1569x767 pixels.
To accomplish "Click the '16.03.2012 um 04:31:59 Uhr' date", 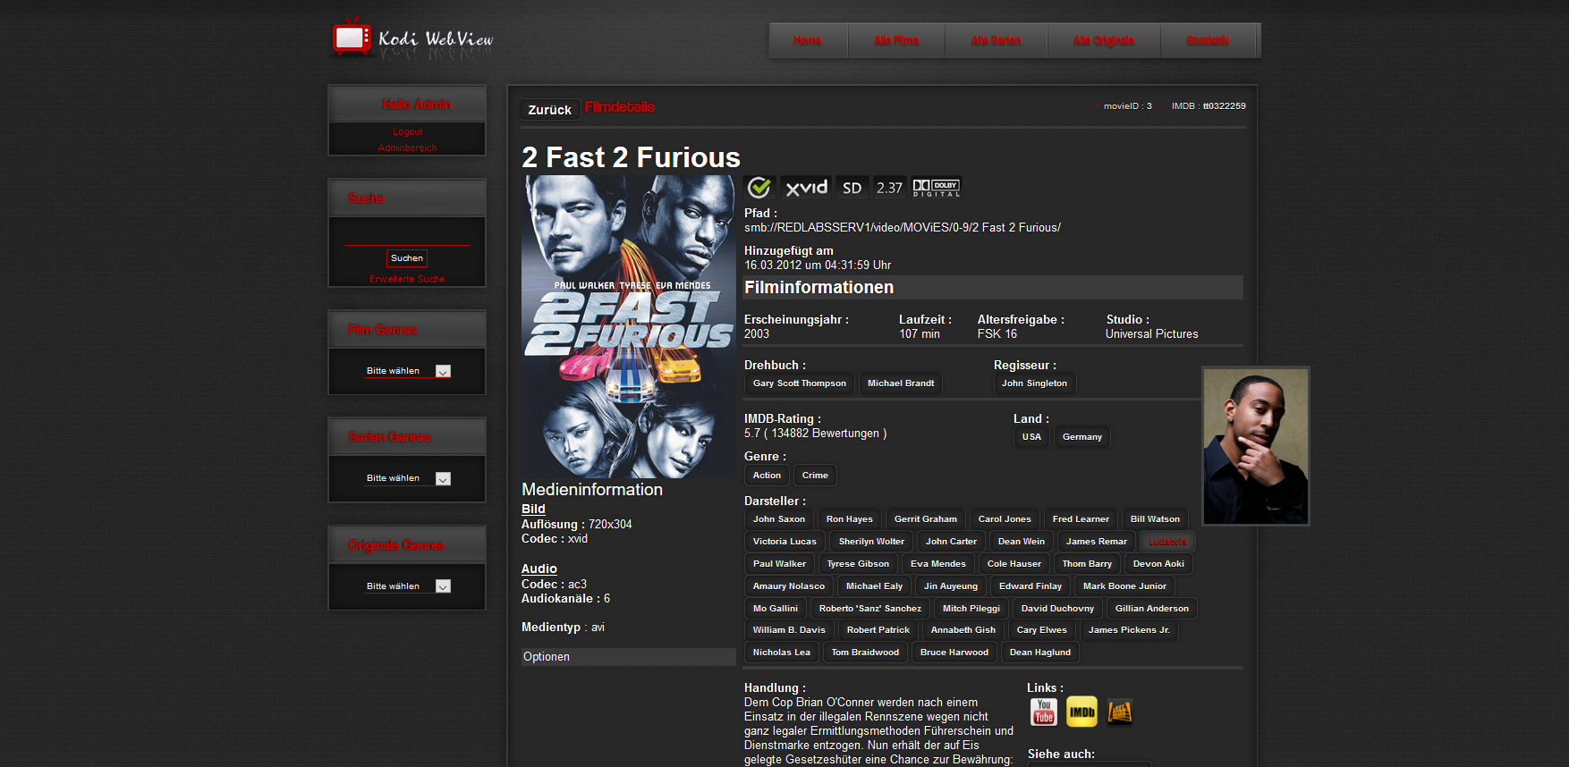I will [818, 265].
